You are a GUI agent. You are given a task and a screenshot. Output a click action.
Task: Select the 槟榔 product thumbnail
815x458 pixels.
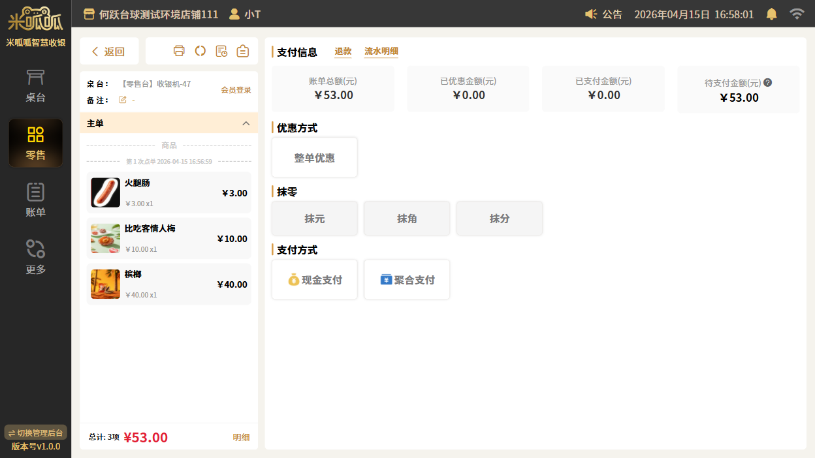point(105,284)
